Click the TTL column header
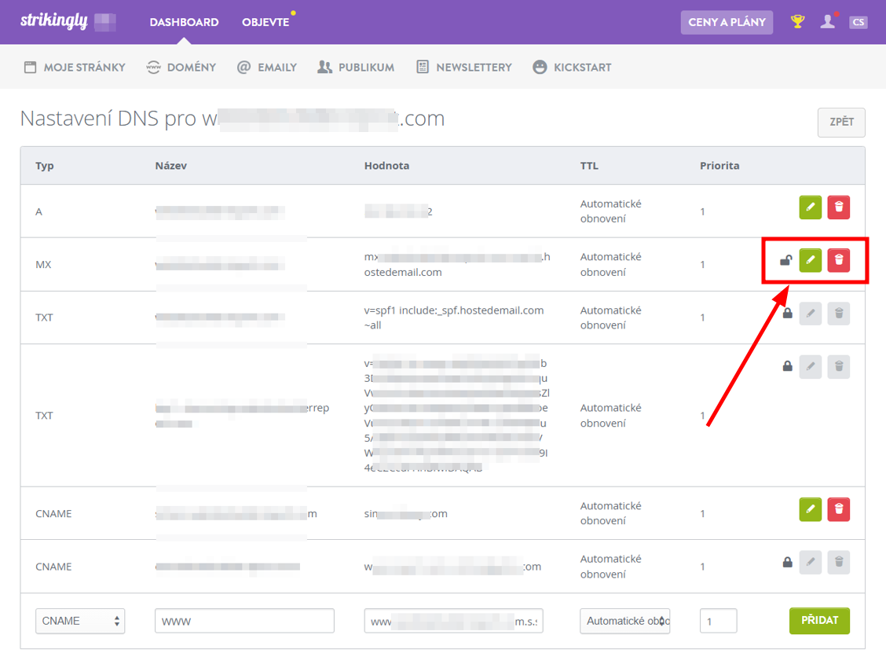Image resolution: width=886 pixels, height=657 pixels. pos(589,166)
